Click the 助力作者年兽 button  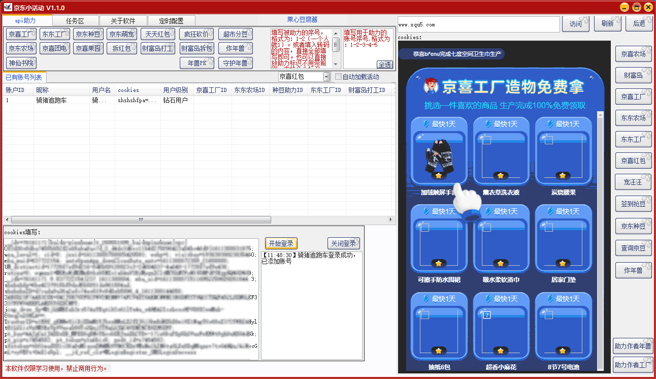633,346
